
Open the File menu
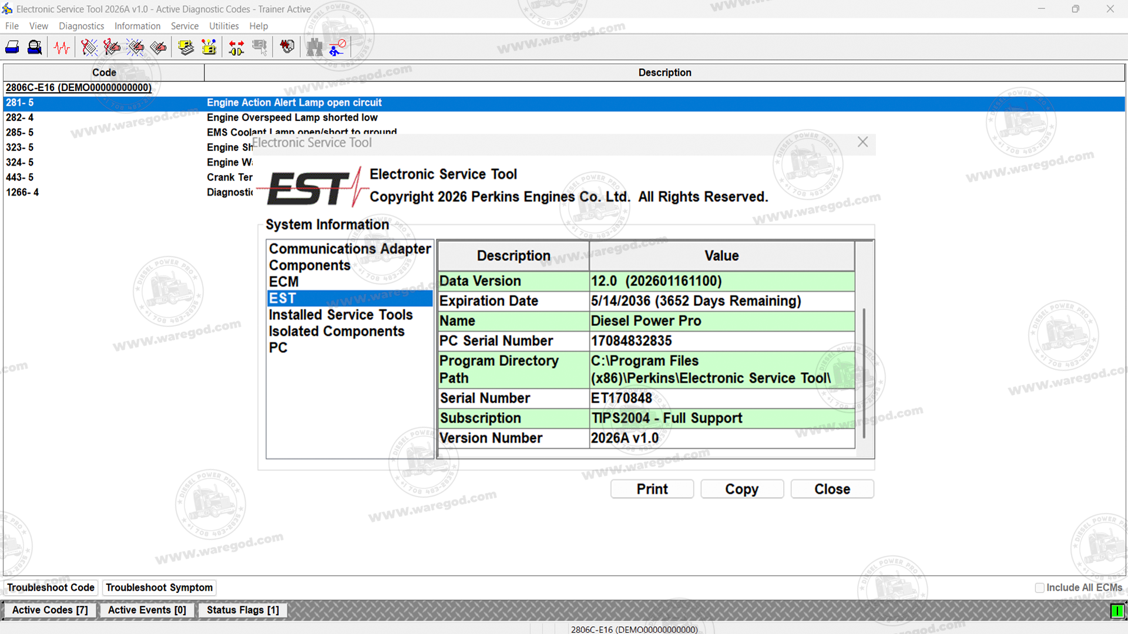pyautogui.click(x=12, y=26)
